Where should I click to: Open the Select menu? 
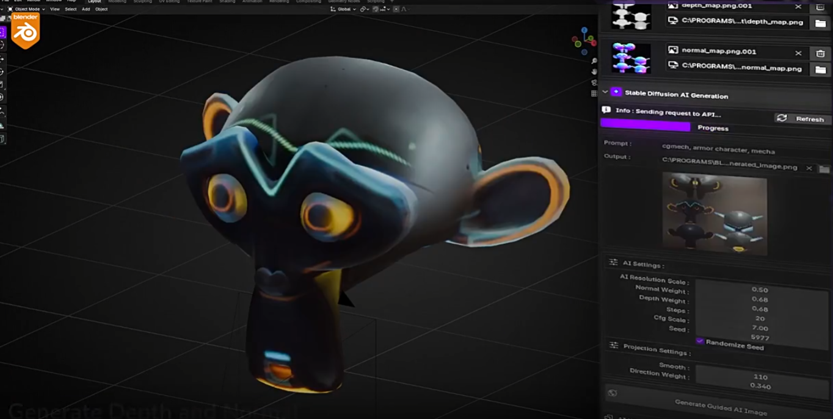tap(71, 9)
